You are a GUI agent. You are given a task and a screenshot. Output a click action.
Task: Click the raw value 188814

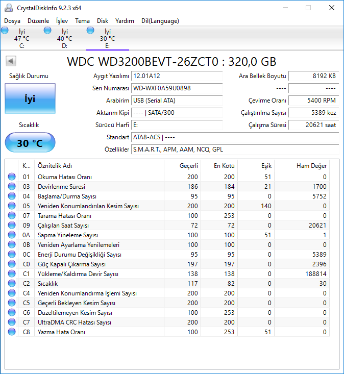pyautogui.click(x=315, y=274)
